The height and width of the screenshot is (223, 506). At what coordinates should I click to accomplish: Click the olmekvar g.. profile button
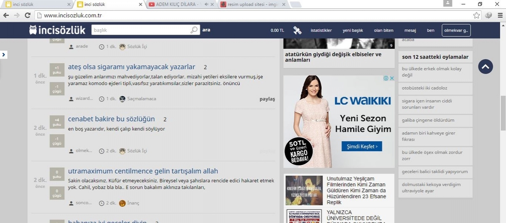pyautogui.click(x=456, y=30)
